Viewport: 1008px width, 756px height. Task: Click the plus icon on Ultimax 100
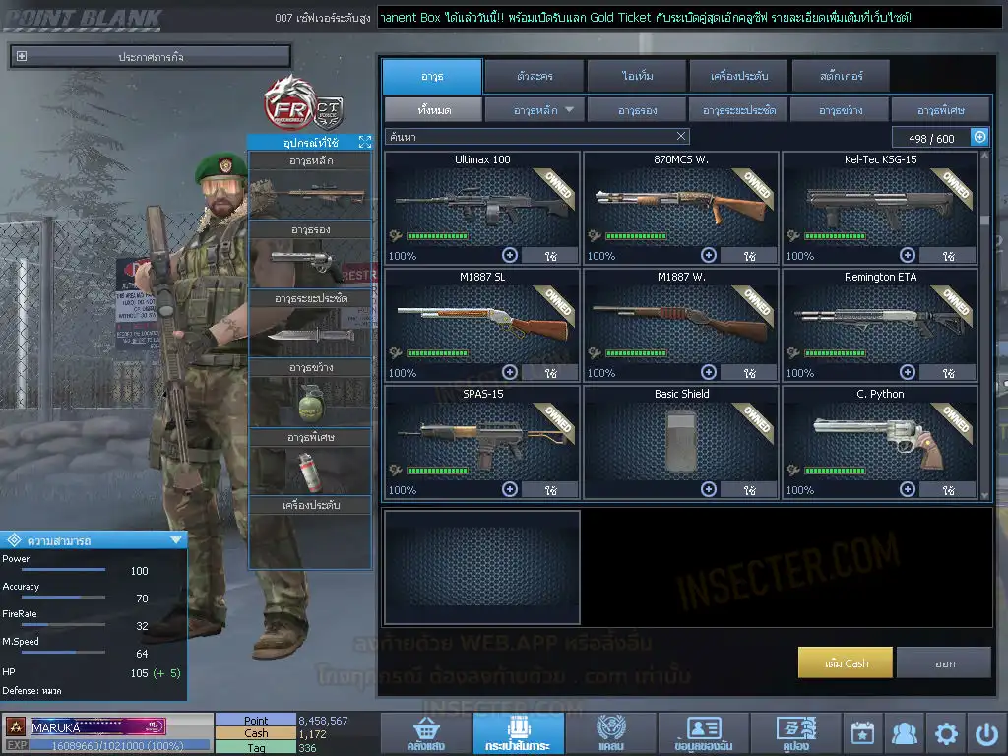click(510, 255)
